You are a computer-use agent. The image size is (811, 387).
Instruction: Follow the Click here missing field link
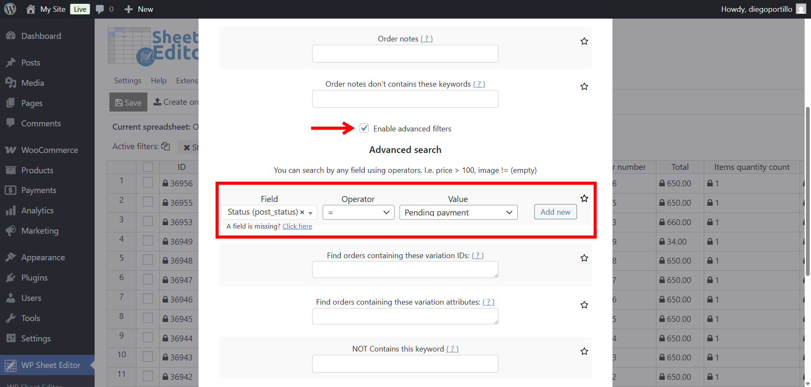point(297,226)
